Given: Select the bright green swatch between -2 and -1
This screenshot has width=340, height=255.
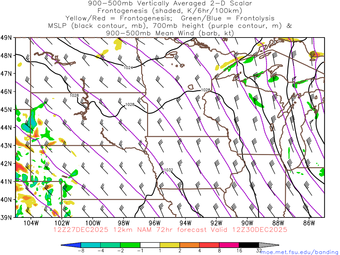Looking at the screenshot, I should click(130, 245).
